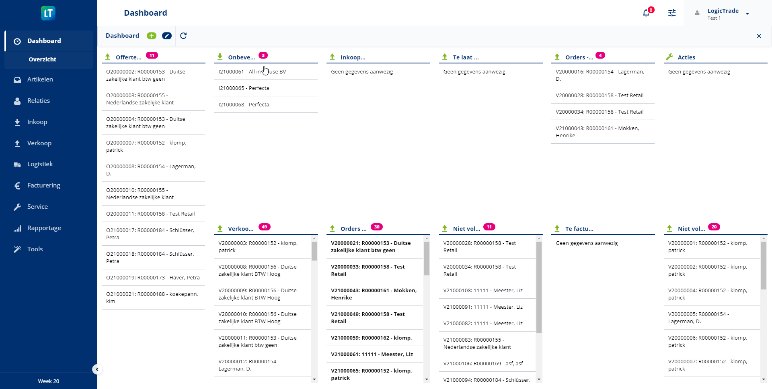Click the upload icon beside Te factu...
The image size is (772, 389).
(557, 228)
